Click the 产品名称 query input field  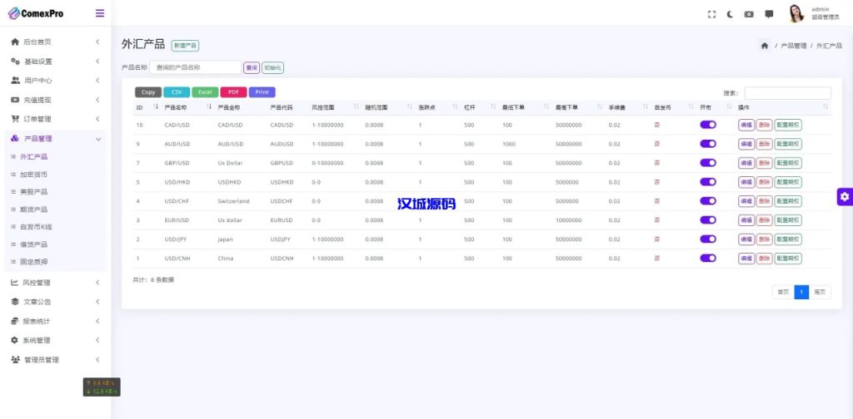(x=195, y=67)
